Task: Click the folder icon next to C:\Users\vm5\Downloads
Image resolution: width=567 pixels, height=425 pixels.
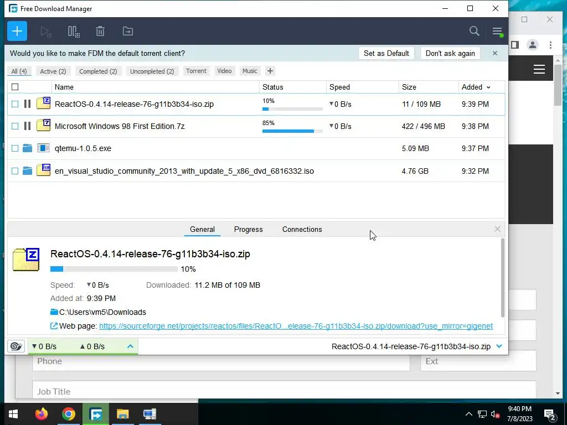Action: click(x=54, y=312)
